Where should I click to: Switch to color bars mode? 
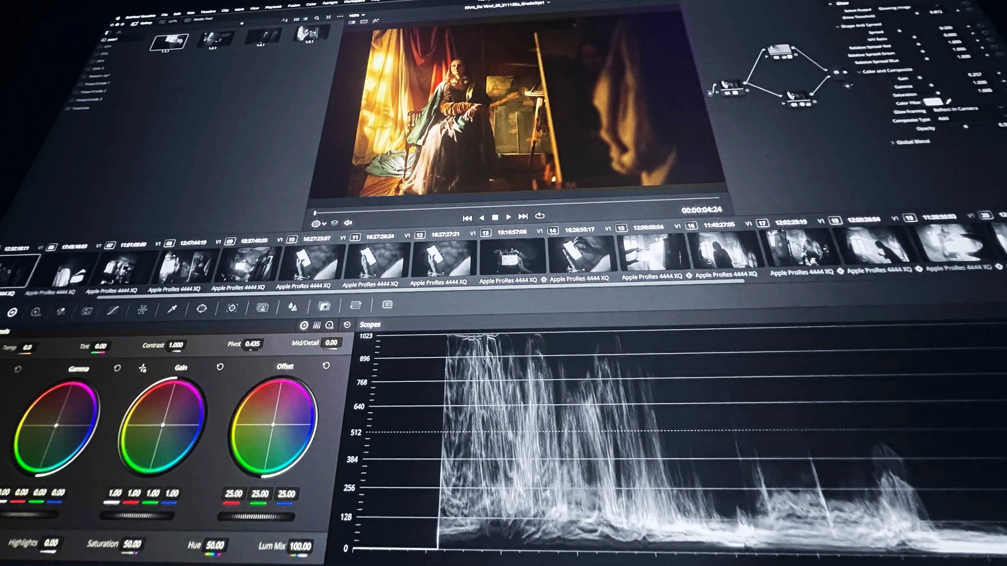pyautogui.click(x=317, y=325)
